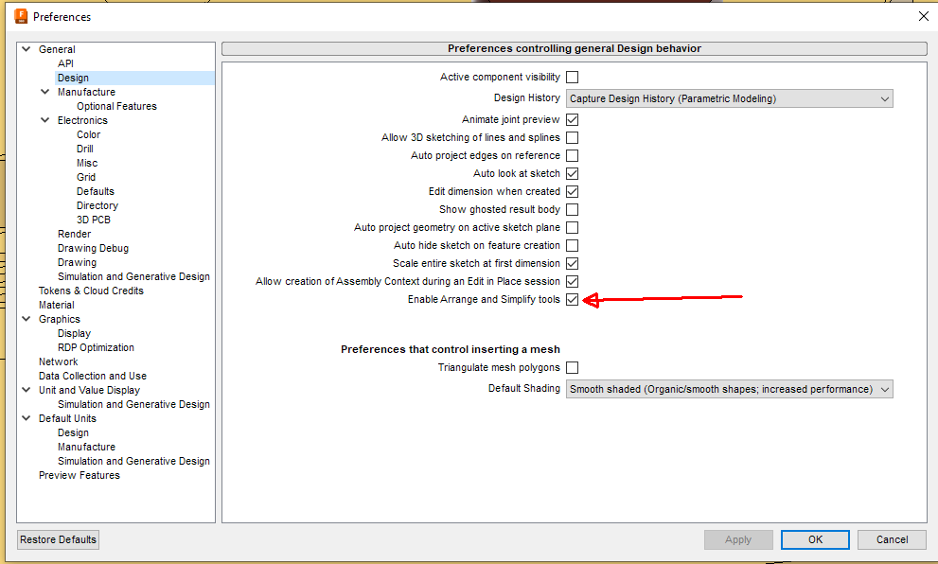938x564 pixels.
Task: Collapse the General tree section
Action: pos(27,49)
